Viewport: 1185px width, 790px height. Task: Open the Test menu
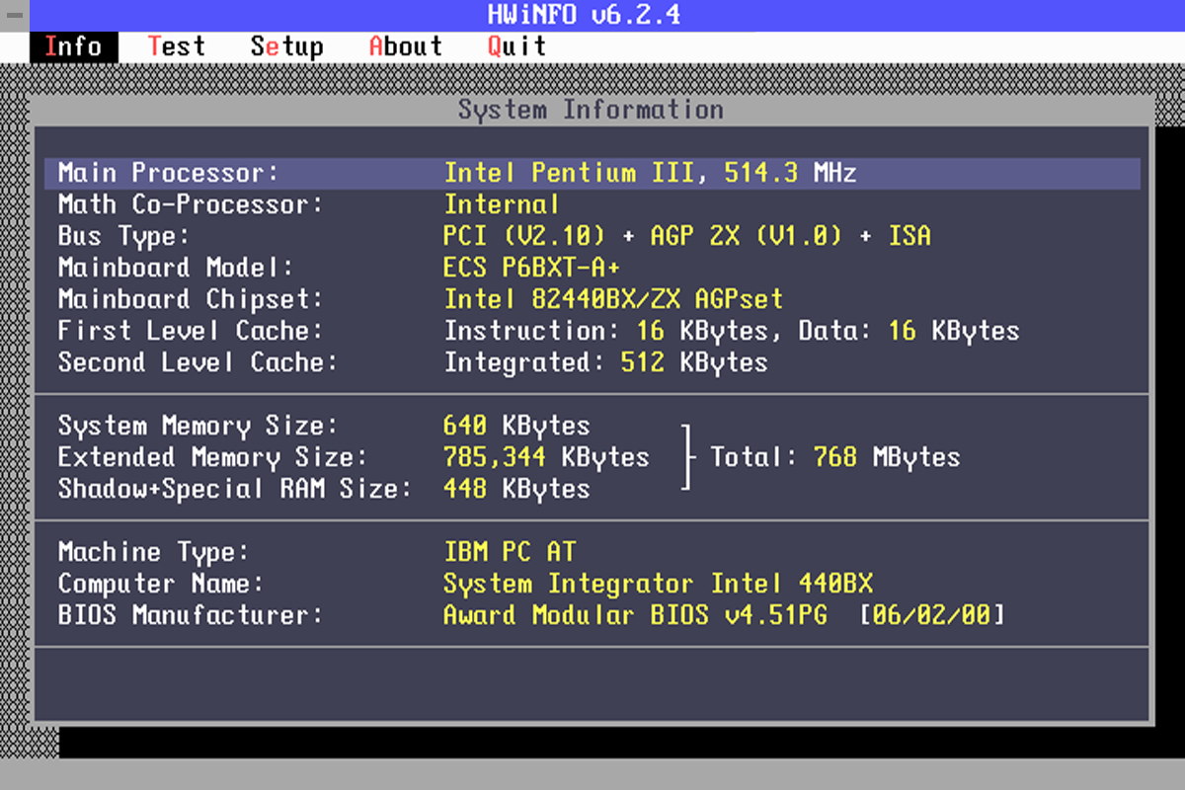tap(177, 46)
